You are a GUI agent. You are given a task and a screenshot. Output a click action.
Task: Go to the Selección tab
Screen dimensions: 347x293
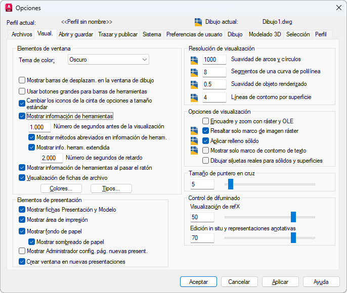(x=298, y=34)
